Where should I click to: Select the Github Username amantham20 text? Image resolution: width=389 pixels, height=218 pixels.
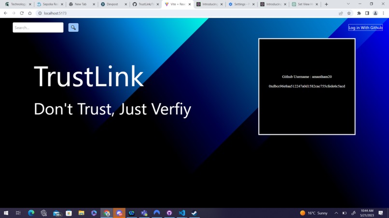point(306,77)
